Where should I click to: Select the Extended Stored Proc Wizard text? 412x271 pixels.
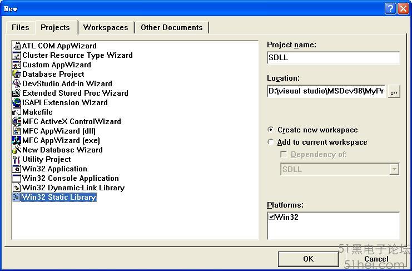pyautogui.click(x=76, y=93)
